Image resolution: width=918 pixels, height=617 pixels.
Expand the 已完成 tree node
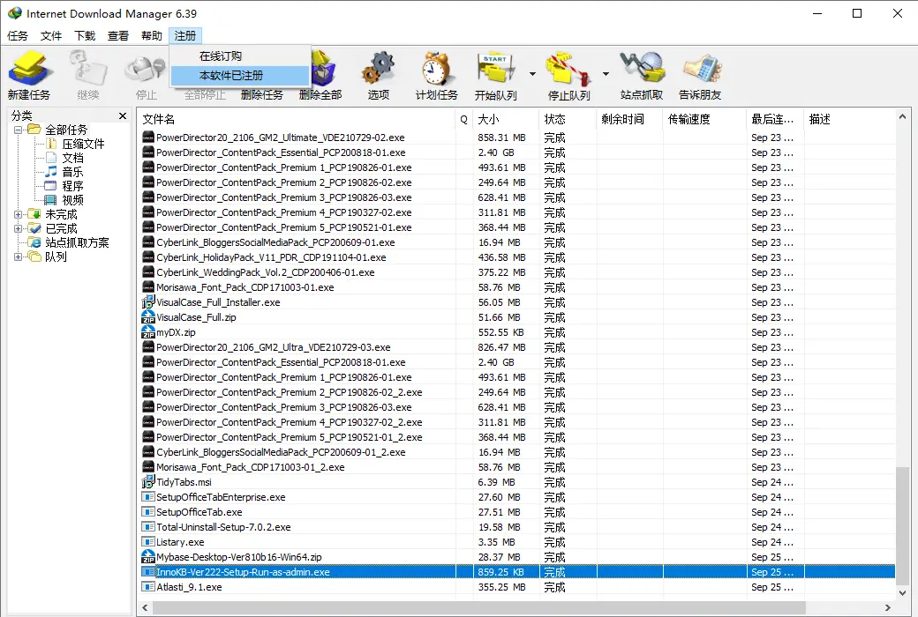19,228
